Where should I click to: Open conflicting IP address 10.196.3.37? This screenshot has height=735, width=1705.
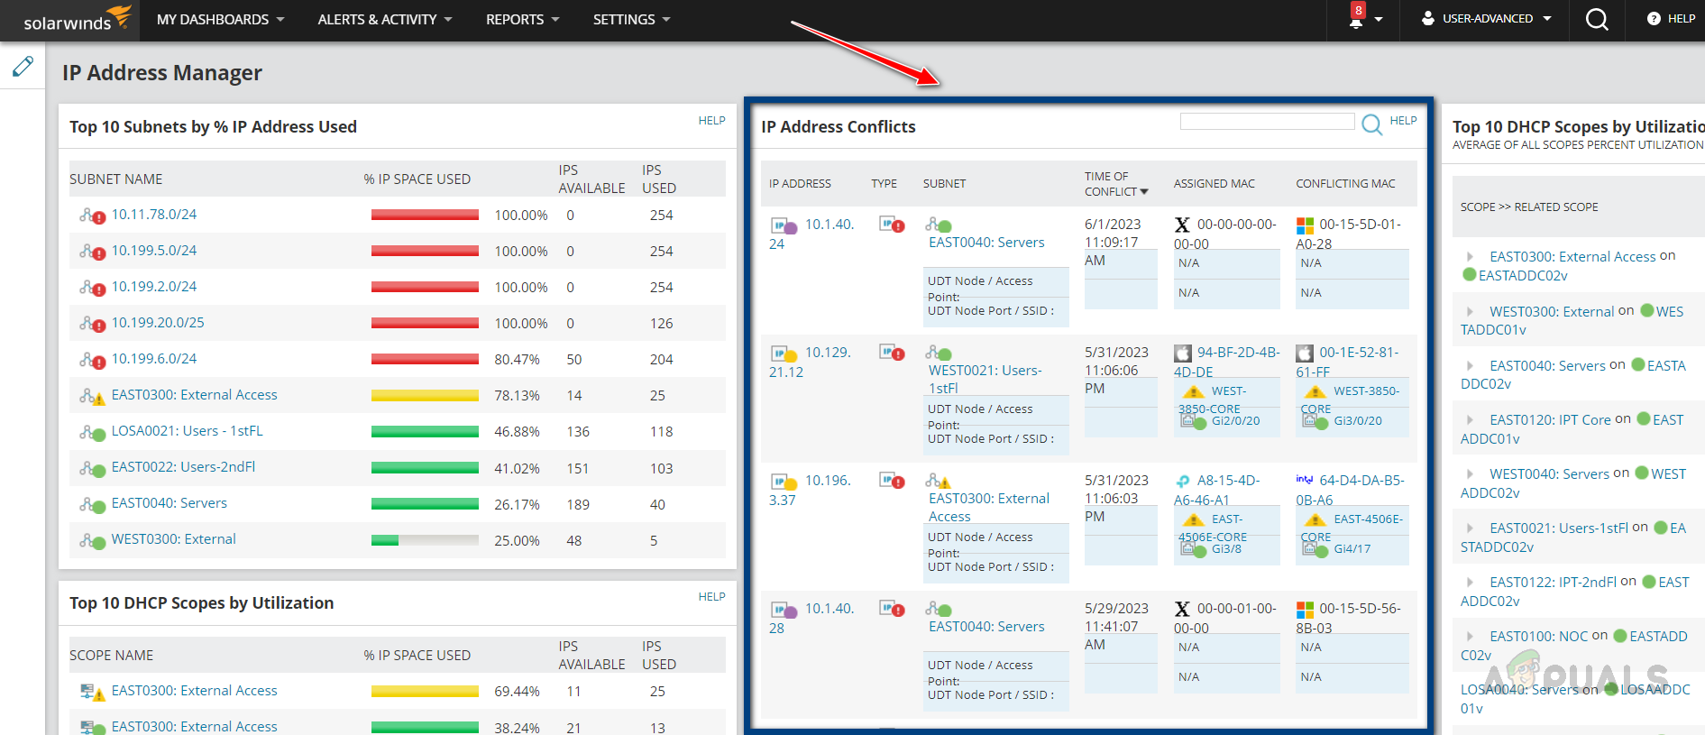[x=810, y=491]
